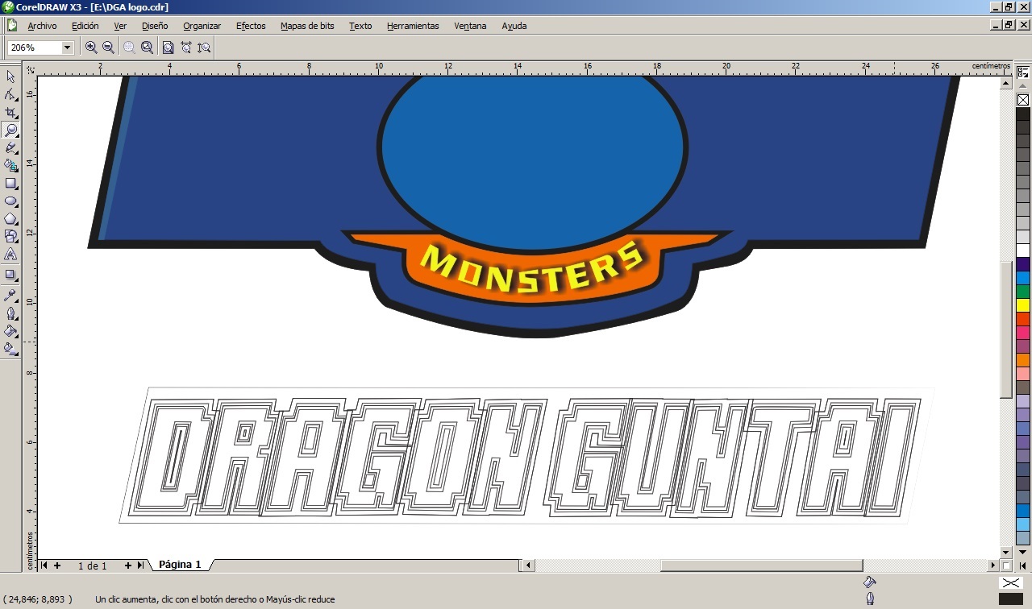Open the Organizar menu

click(x=202, y=26)
